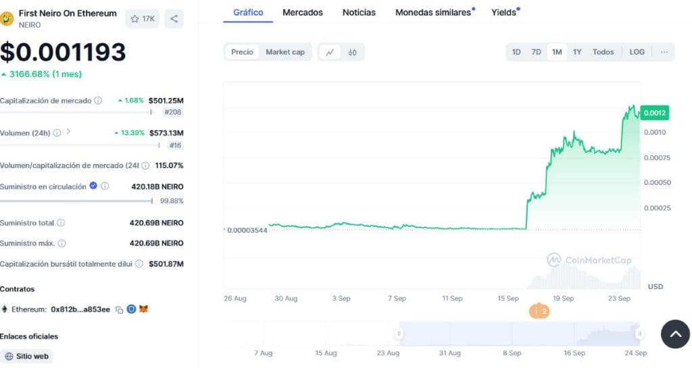This screenshot has height=368, width=692.
Task: Open info icon for Suministro en circulación
Action: tap(105, 186)
